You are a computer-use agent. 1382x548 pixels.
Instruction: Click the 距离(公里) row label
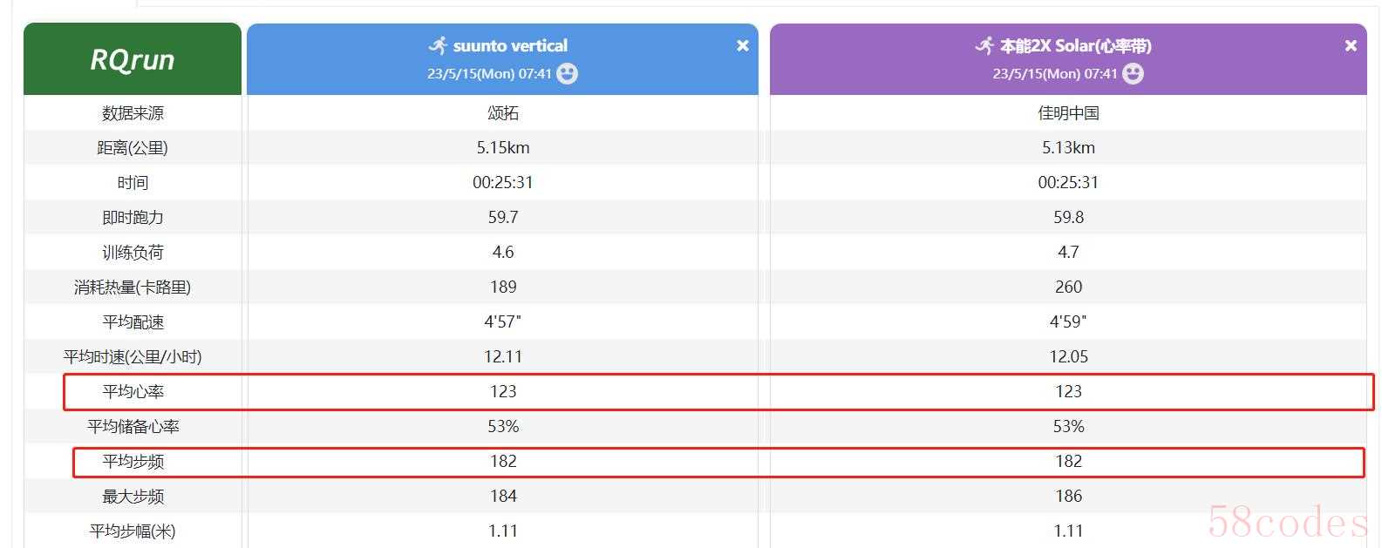point(133,148)
